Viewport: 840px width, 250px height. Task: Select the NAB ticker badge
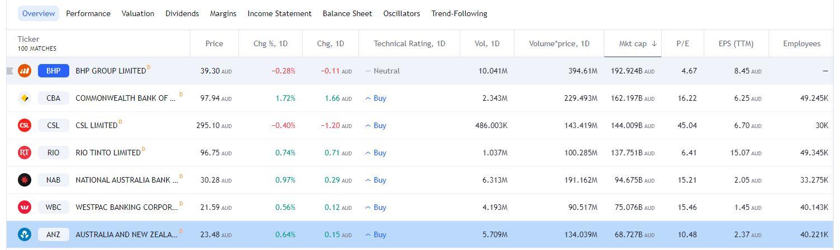click(x=54, y=180)
